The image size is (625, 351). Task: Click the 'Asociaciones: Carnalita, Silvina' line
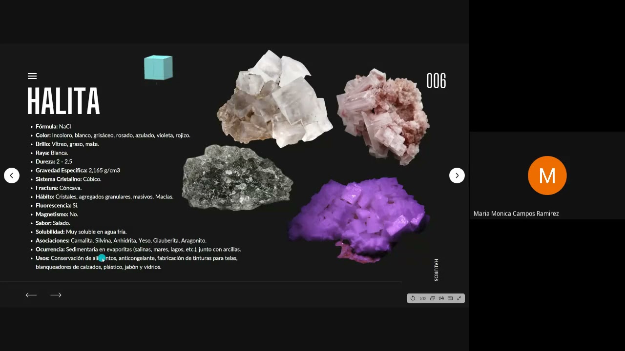(121, 240)
